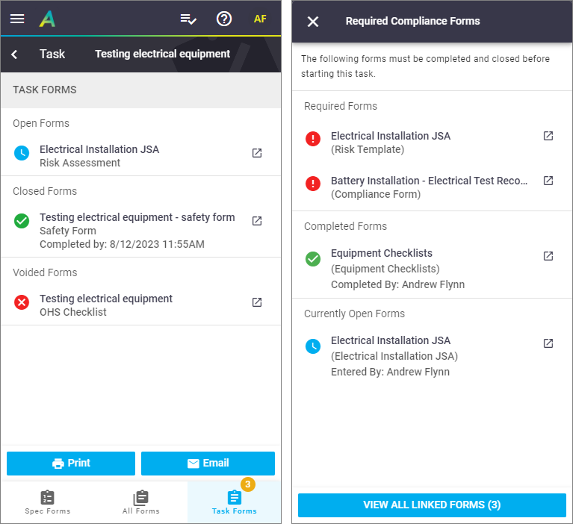Viewport: 573px width, 524px height.
Task: Click red alert icon beside Battery Installation form
Action: (x=313, y=184)
